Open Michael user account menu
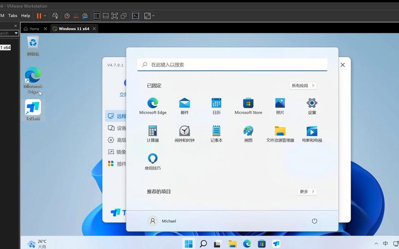The width and height of the screenshot is (399, 249). coord(162,221)
